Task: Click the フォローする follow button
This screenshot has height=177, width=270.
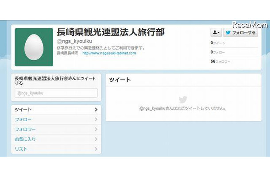Action: (240, 32)
